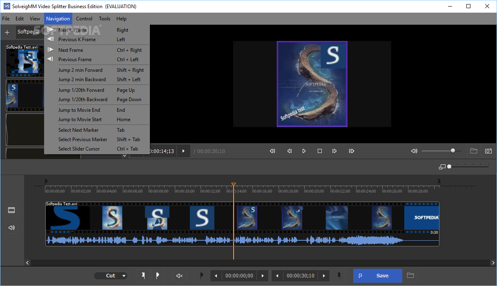Increase the end time 00:00:30;10
Screen dimensions: 497x286
pyautogui.click(x=324, y=276)
